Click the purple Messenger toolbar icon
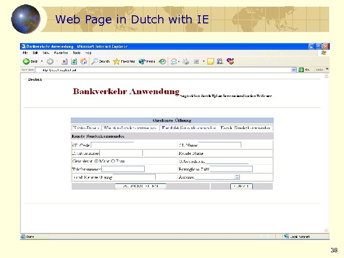The height and width of the screenshot is (258, 344). click(x=230, y=61)
